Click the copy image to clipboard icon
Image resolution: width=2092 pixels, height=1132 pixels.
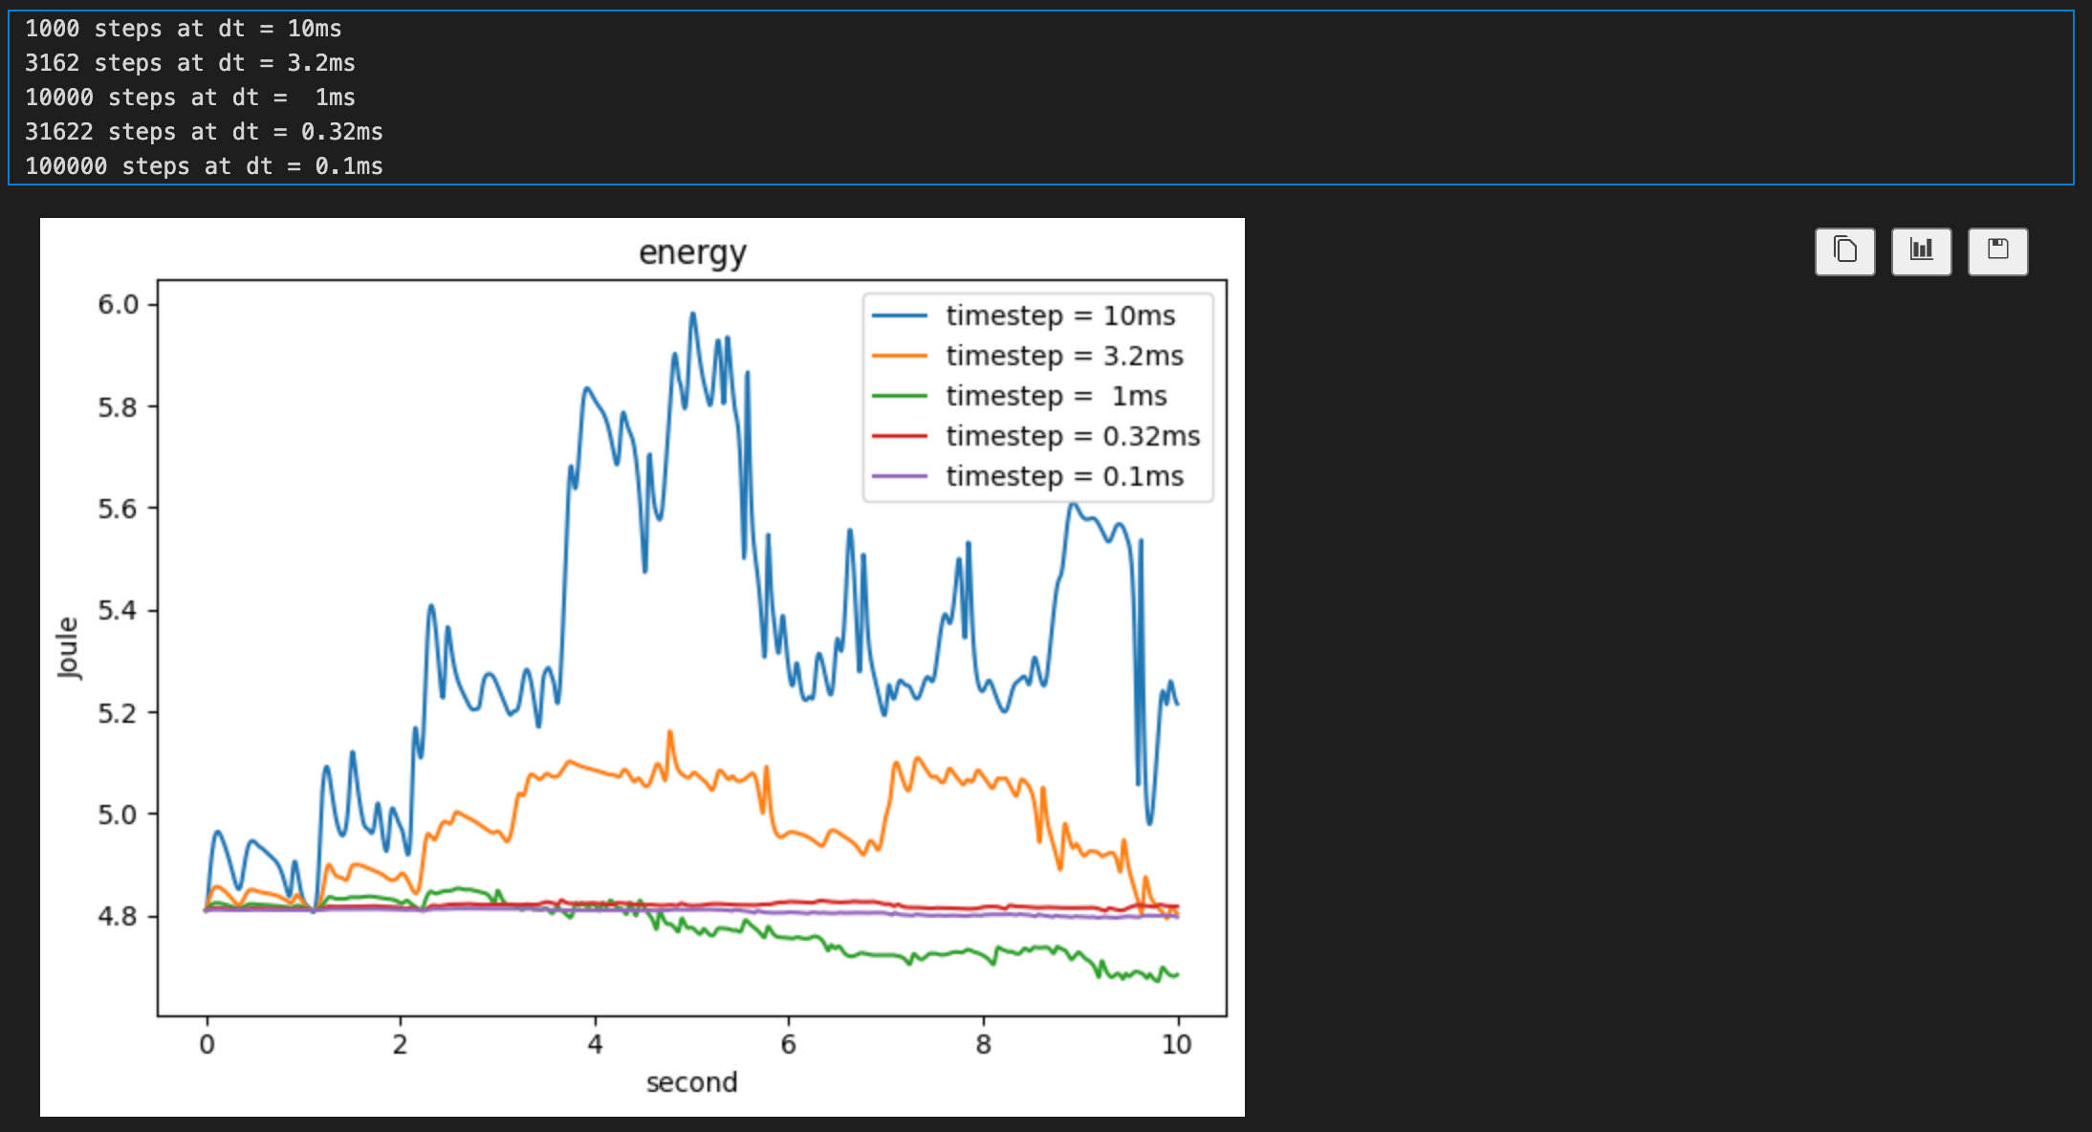(x=1844, y=251)
